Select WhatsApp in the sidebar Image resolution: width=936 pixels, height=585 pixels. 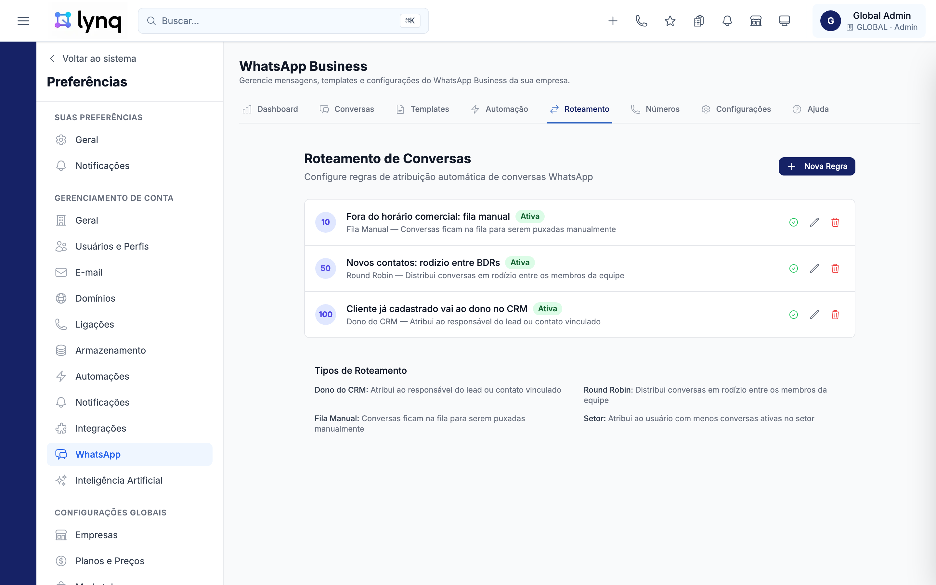click(130, 454)
